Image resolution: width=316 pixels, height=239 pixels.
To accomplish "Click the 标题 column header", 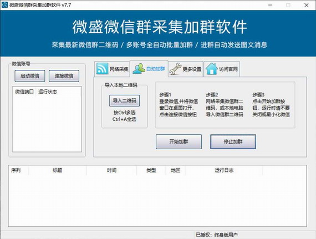I will tap(57, 170).
